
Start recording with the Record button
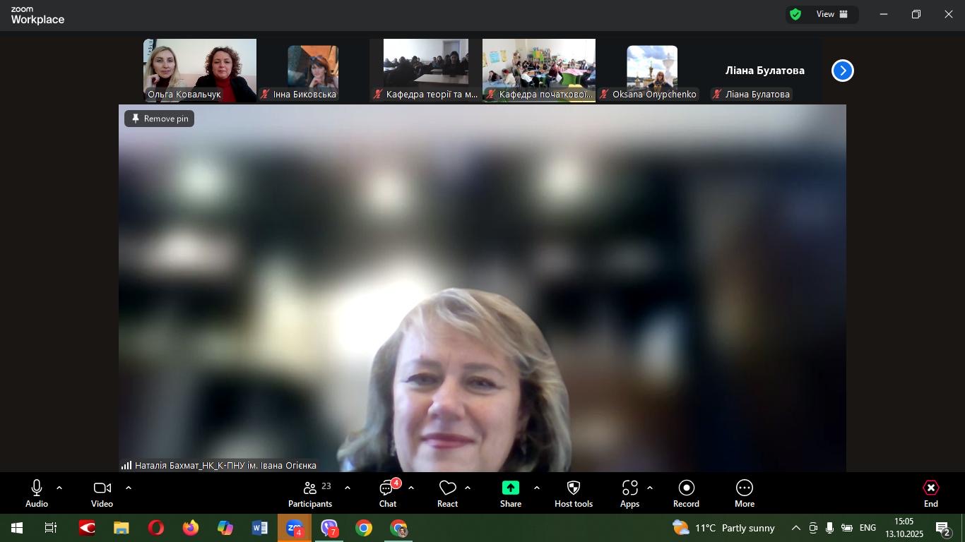(686, 493)
